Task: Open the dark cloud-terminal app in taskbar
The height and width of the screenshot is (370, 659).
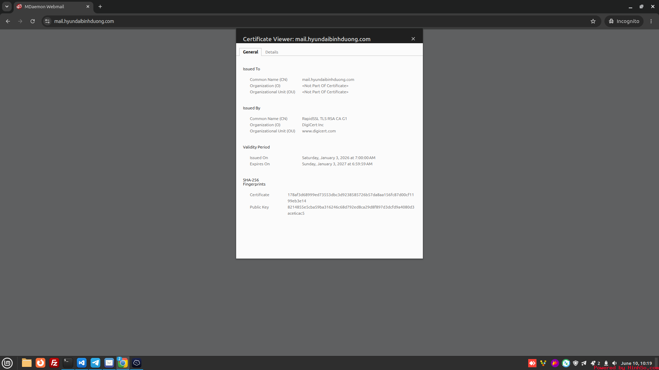Action: (x=137, y=363)
